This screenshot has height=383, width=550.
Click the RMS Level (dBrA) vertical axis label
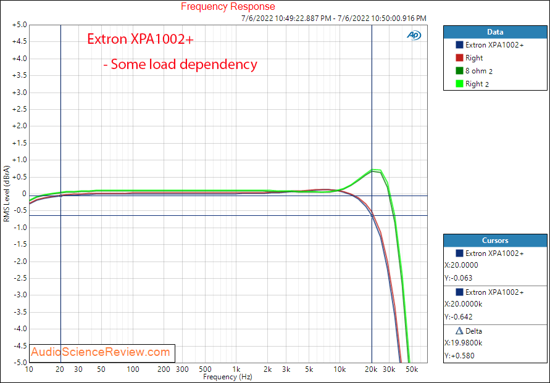pyautogui.click(x=6, y=194)
